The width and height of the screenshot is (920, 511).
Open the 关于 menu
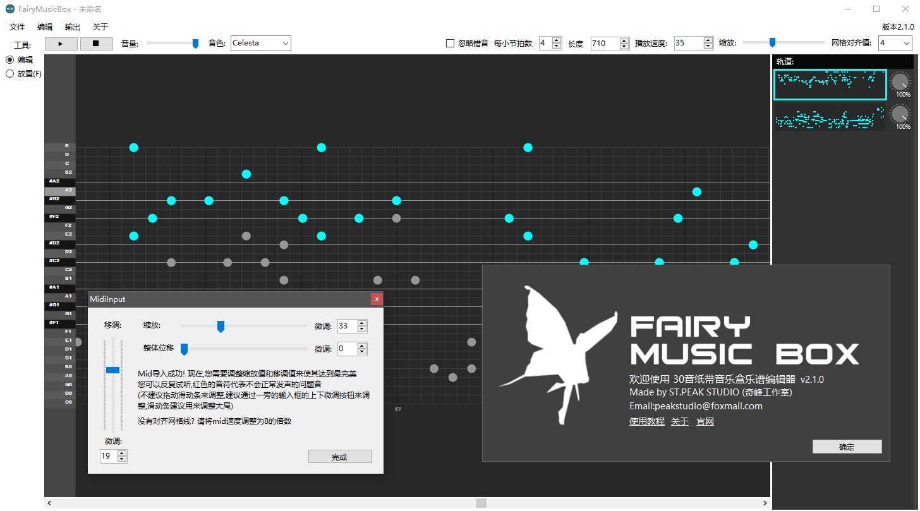[x=100, y=27]
